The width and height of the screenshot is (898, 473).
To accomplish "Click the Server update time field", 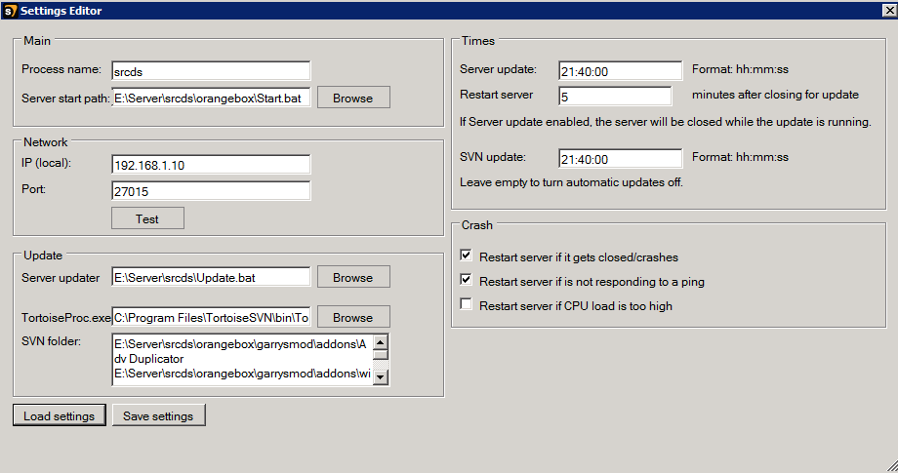I will click(x=620, y=71).
